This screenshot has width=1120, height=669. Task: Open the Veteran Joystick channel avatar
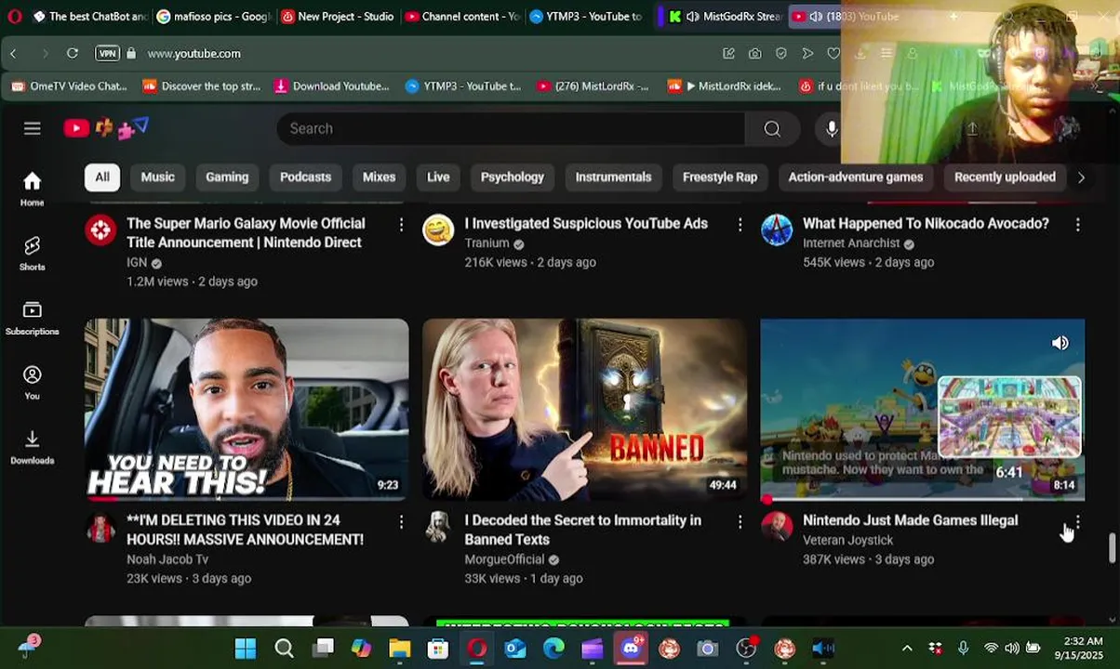(x=777, y=527)
